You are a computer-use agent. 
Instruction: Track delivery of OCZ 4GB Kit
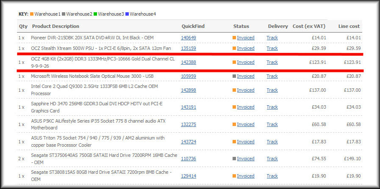click(x=272, y=62)
